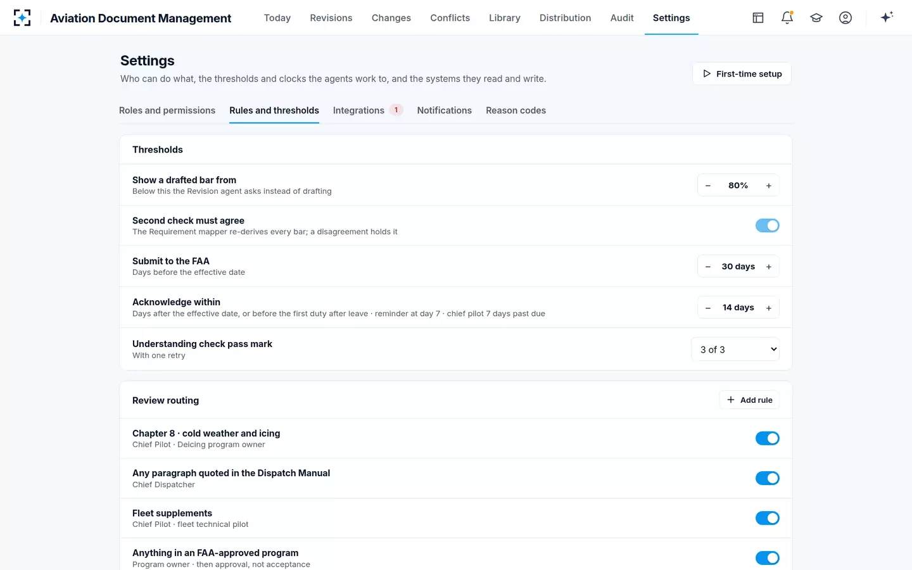Decrease Acknowledge within days
Screen dimensions: 912x570
(x=708, y=308)
